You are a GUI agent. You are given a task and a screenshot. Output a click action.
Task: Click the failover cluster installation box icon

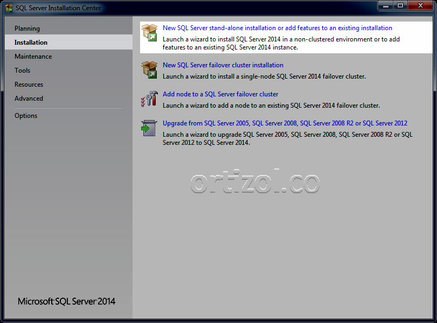pyautogui.click(x=149, y=70)
